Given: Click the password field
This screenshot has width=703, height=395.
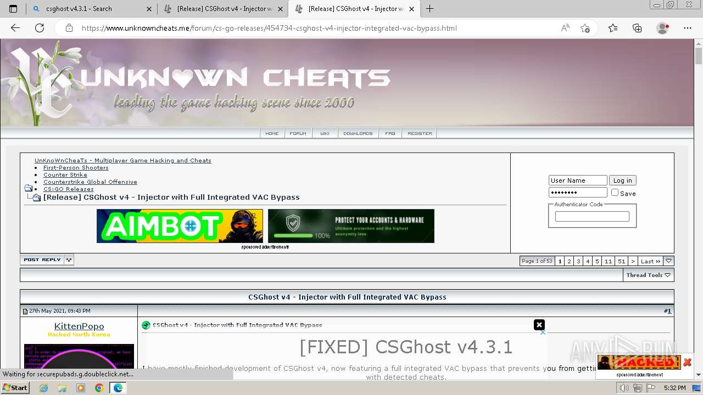Looking at the screenshot, I should point(578,193).
